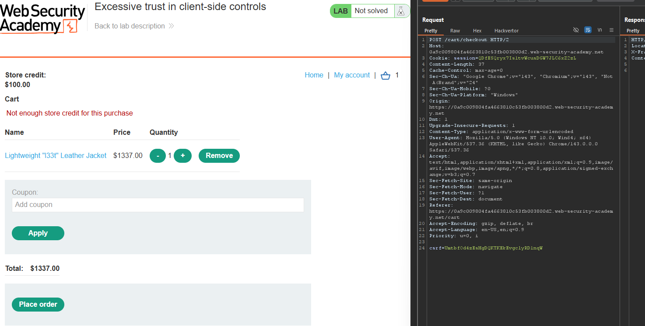Click the Upgrade-Insecure-Requests: 1 header

tap(472, 126)
